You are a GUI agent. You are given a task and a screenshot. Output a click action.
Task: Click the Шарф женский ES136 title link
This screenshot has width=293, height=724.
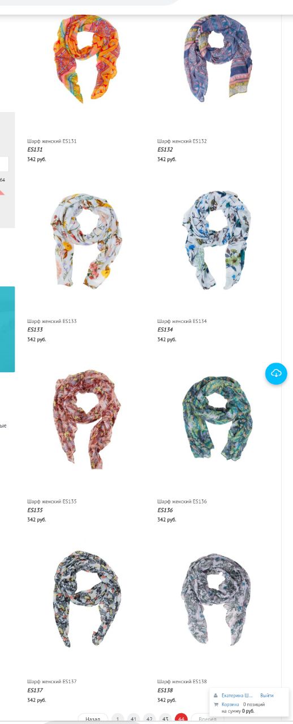point(182,501)
